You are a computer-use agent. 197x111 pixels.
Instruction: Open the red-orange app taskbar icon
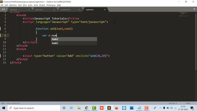tap(102, 108)
